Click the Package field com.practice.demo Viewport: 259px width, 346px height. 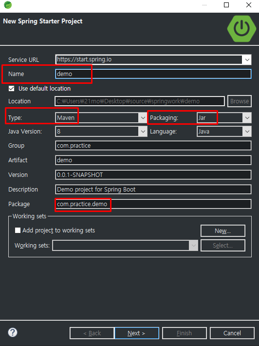tap(153, 204)
